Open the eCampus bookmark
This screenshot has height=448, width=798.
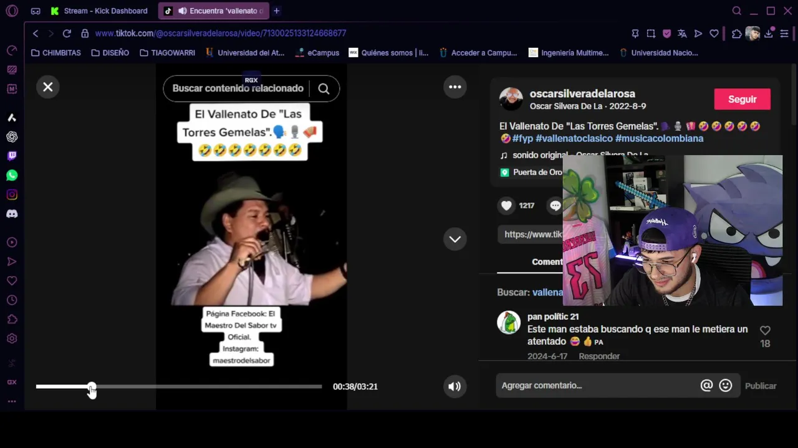coord(317,53)
